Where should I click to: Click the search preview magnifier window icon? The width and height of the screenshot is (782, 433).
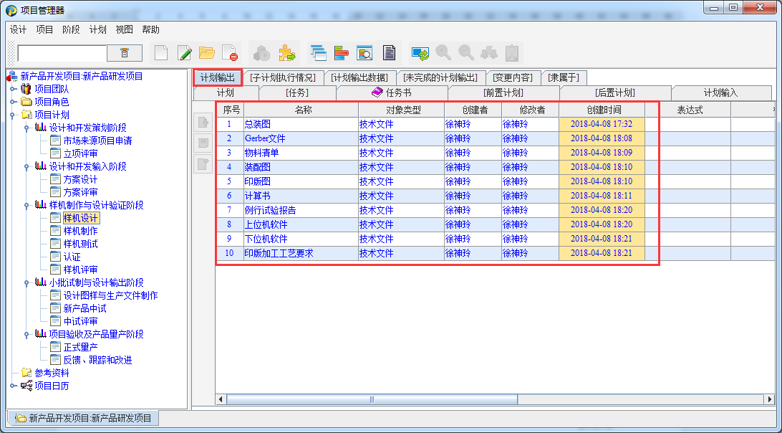pyautogui.click(x=365, y=52)
